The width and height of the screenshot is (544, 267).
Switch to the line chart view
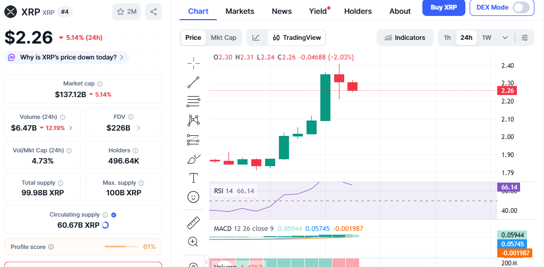(256, 38)
